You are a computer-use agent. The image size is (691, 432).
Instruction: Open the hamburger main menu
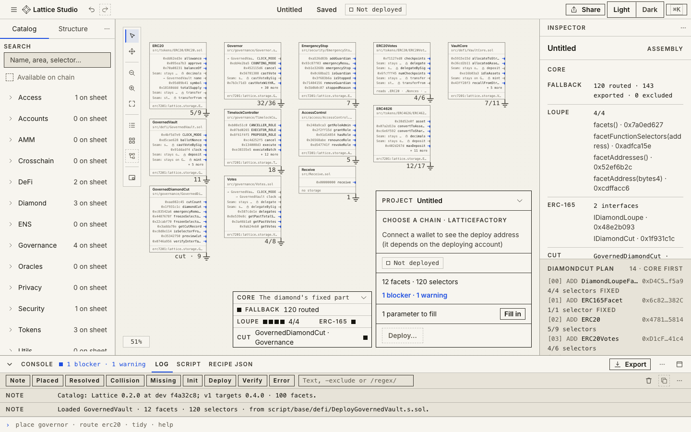[14, 10]
